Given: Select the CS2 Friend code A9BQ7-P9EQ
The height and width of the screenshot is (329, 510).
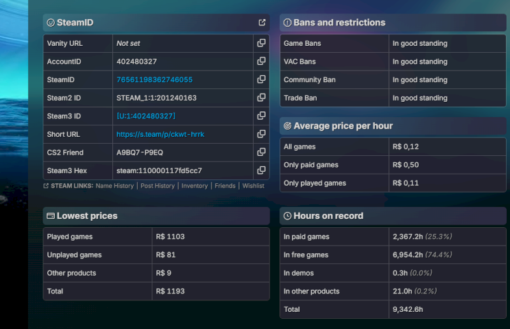Looking at the screenshot, I should point(140,152).
